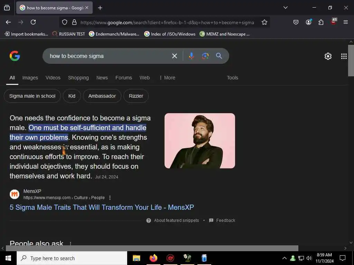Image resolution: width=354 pixels, height=265 pixels.
Task: Open 'Import bookmarks...' bookmark
Action: coord(26,34)
